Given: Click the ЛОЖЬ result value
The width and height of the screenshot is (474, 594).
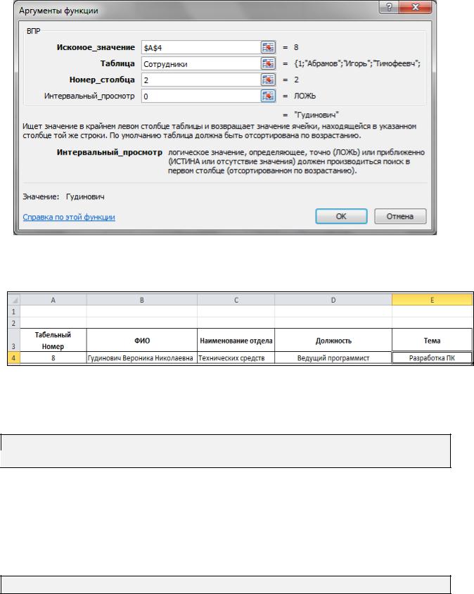Looking at the screenshot, I should [305, 96].
